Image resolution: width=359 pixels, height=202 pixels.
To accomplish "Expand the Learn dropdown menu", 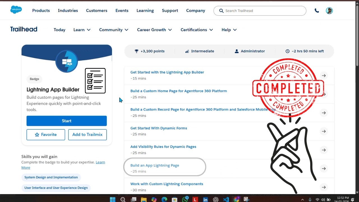I will (82, 30).
